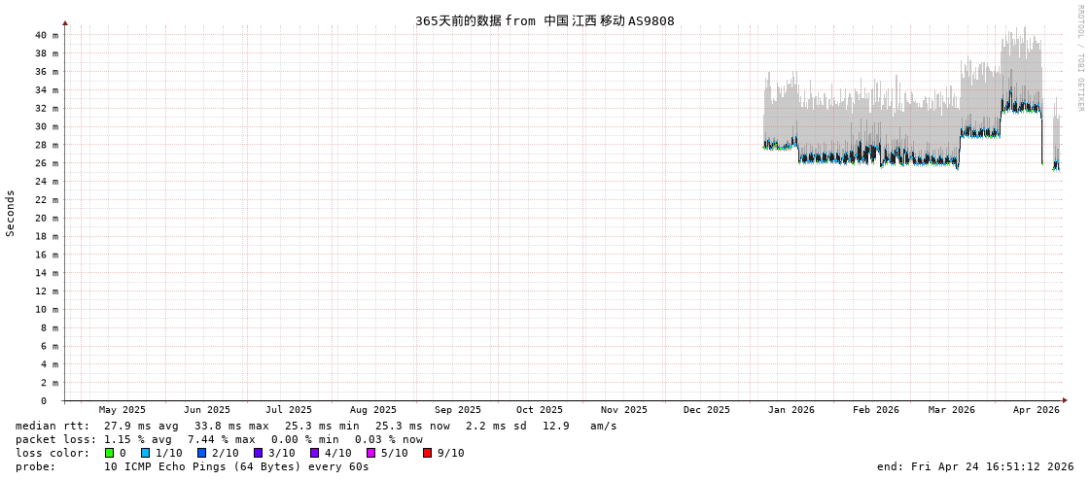Click the graph title mentioning AS9808

pos(545,21)
